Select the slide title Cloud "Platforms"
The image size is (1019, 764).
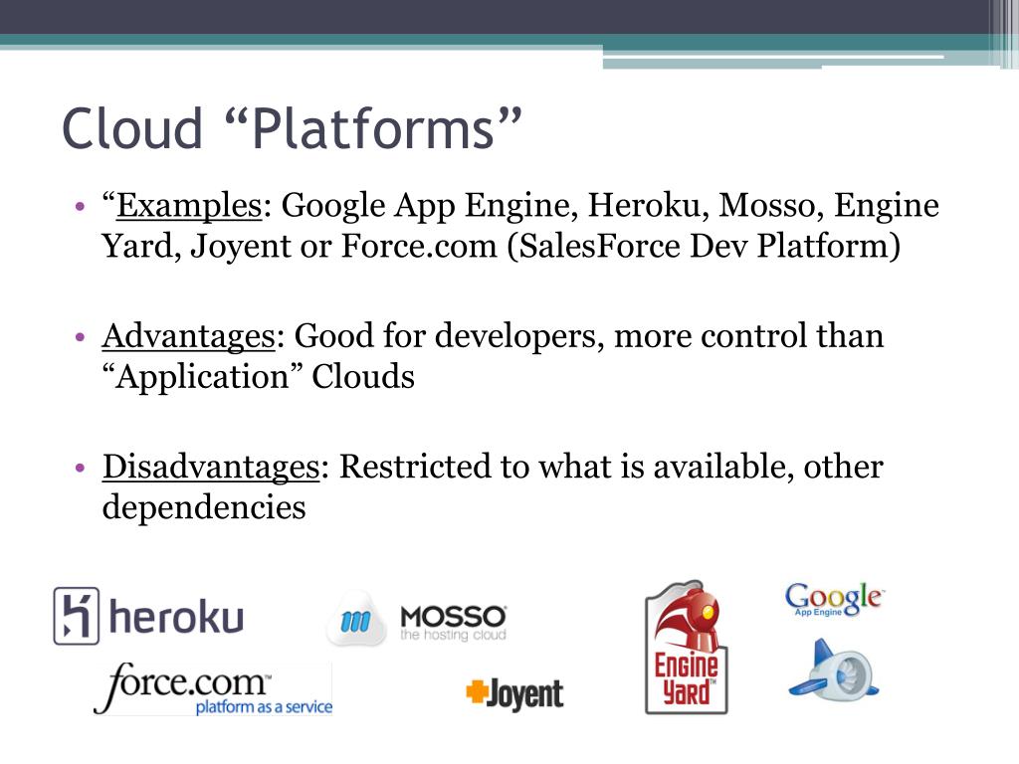point(292,128)
